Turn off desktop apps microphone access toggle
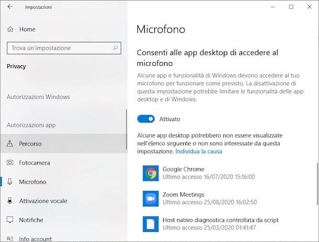This screenshot has height=242, width=319. pyautogui.click(x=146, y=119)
